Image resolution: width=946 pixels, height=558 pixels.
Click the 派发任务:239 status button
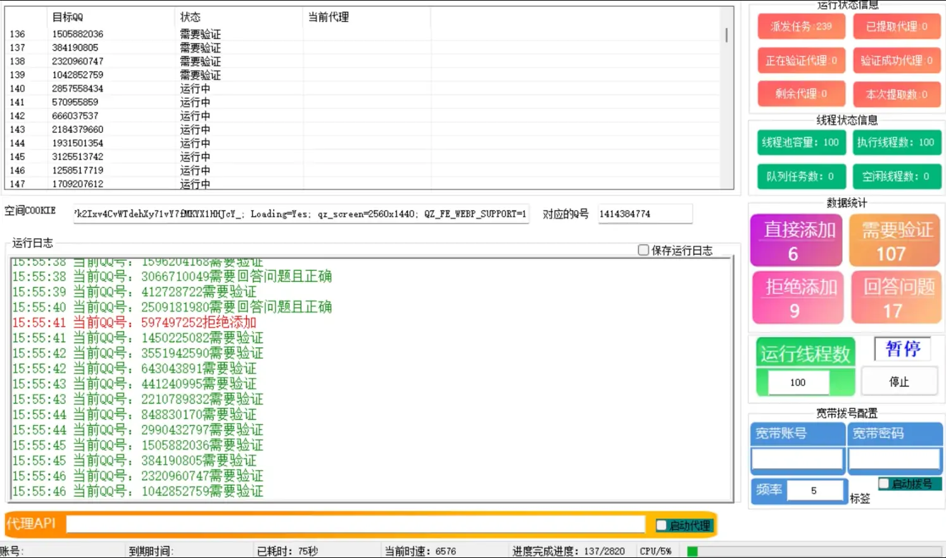point(801,27)
